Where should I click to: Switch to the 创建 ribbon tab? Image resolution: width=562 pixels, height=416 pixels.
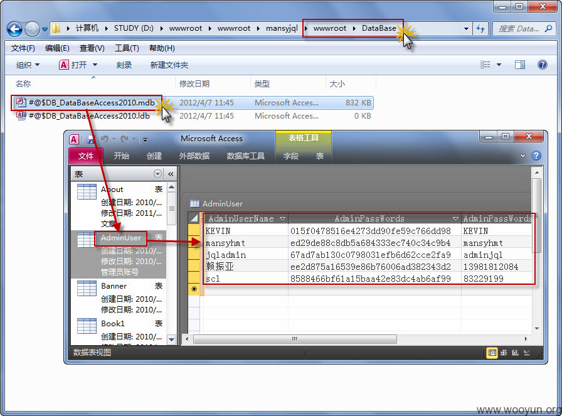click(x=154, y=156)
